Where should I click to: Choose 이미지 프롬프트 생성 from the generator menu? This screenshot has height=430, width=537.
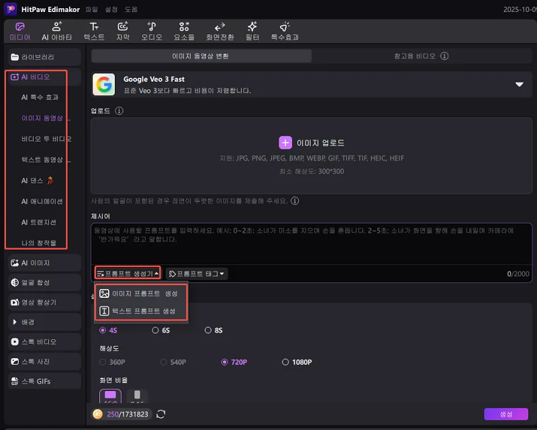click(141, 294)
